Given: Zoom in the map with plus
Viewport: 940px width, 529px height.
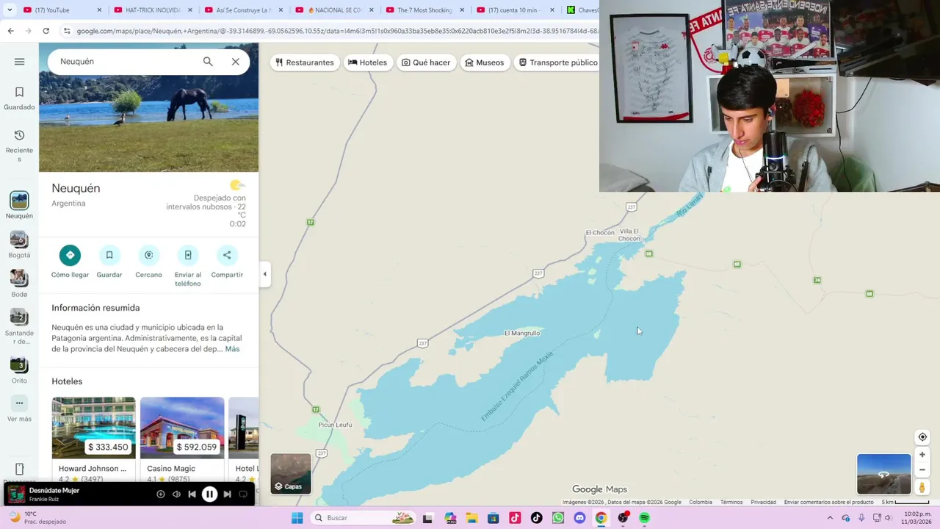Looking at the screenshot, I should (922, 455).
